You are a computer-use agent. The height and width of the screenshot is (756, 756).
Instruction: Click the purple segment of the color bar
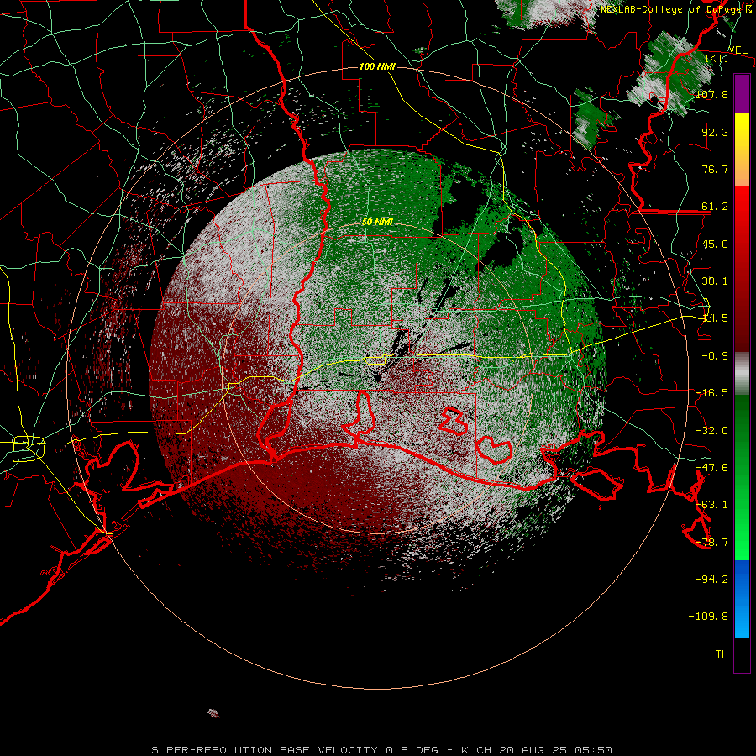click(742, 93)
